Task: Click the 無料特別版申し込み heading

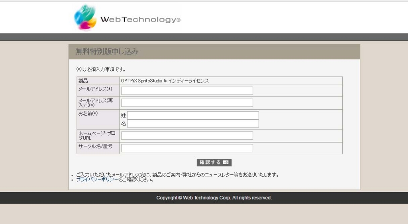Action: [x=107, y=51]
